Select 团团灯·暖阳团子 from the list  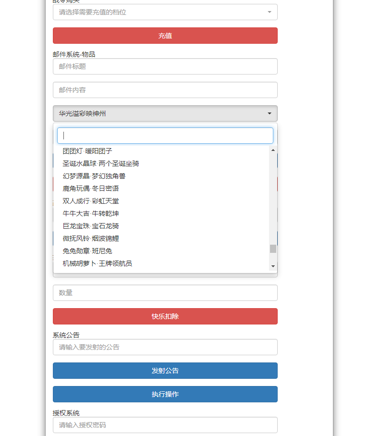(87, 151)
